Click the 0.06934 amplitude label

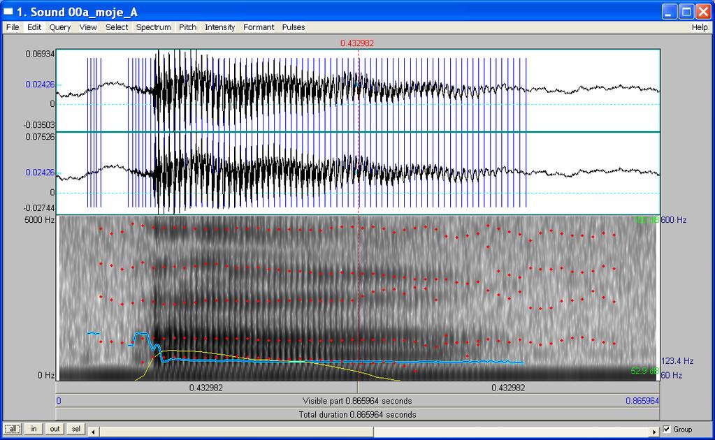pos(40,54)
